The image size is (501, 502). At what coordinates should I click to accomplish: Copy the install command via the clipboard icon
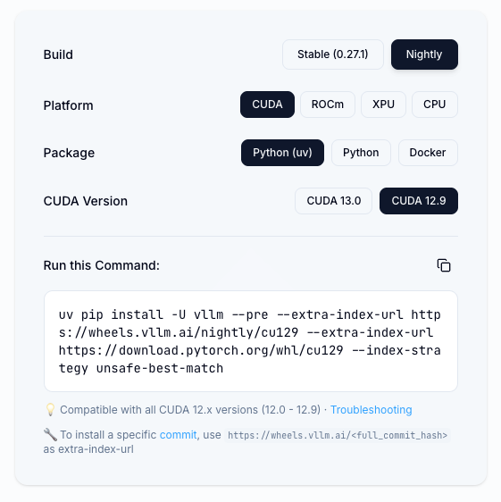(444, 265)
